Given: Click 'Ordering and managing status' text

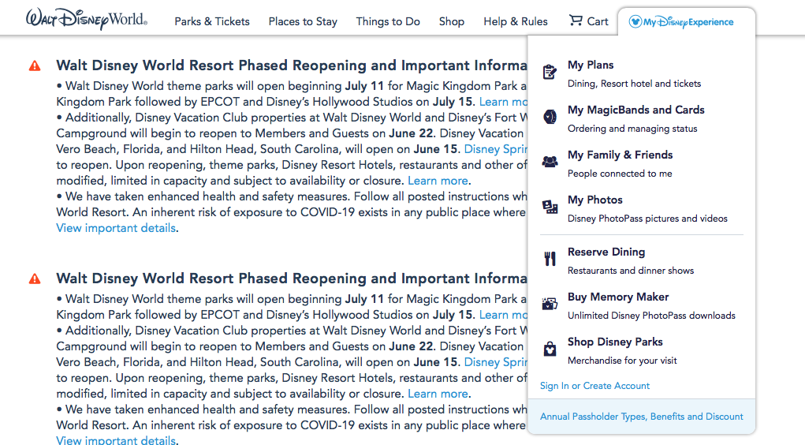Looking at the screenshot, I should (632, 129).
